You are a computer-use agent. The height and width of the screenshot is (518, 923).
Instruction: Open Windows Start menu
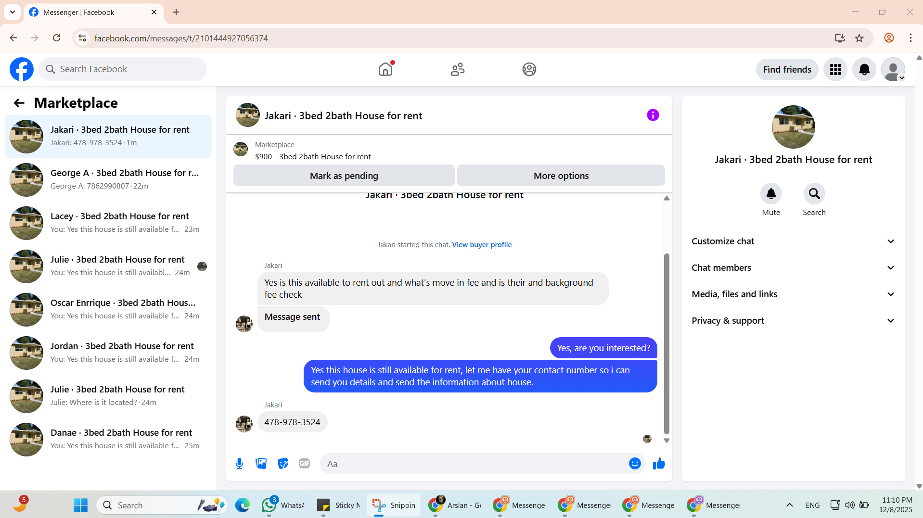[x=80, y=505]
